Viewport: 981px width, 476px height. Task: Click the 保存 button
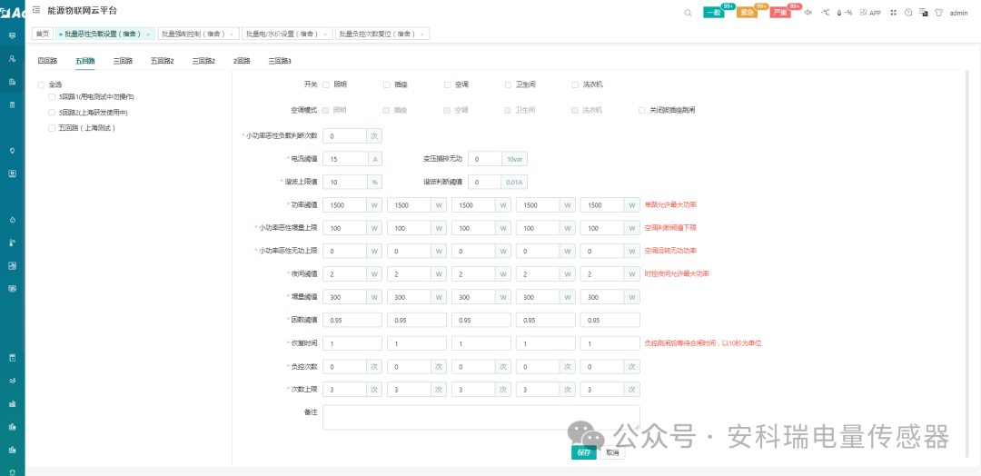[x=584, y=453]
